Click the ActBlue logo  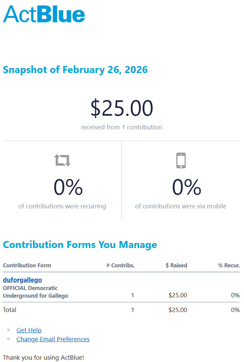(44, 14)
